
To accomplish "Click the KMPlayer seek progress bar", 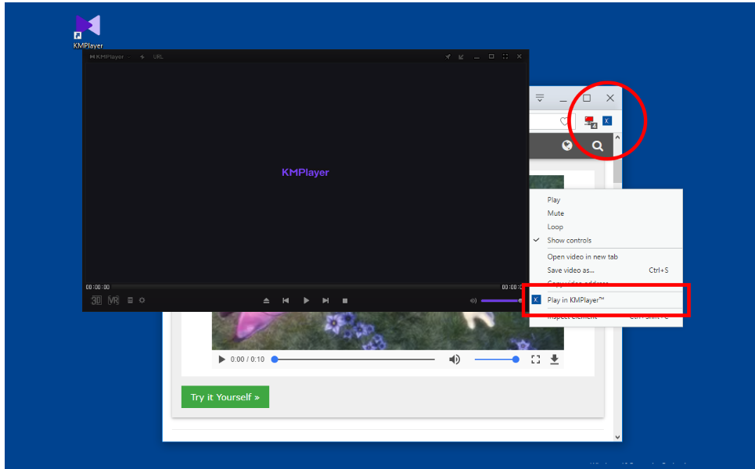I will (305, 287).
